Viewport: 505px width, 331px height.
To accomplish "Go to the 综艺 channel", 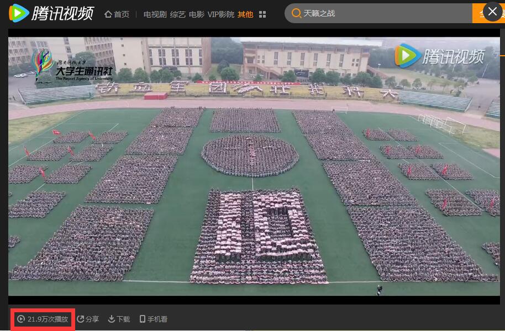I will [178, 14].
